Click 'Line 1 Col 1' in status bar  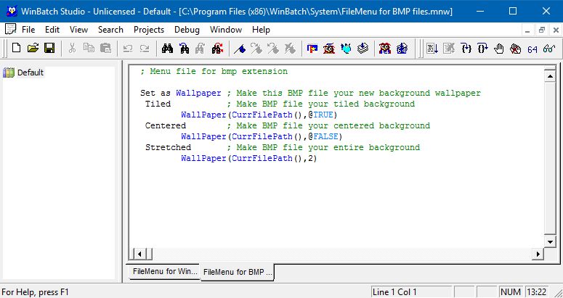[395, 292]
